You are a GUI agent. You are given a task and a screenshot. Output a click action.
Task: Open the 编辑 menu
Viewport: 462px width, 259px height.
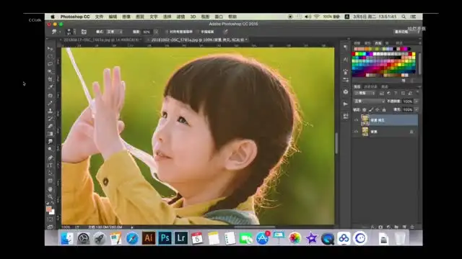click(113, 17)
